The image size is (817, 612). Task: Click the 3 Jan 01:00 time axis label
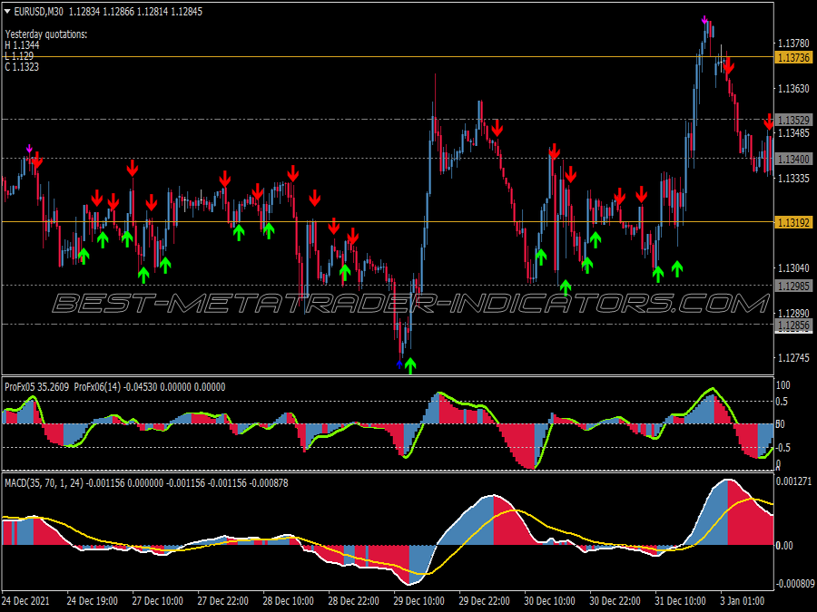pyautogui.click(x=743, y=601)
